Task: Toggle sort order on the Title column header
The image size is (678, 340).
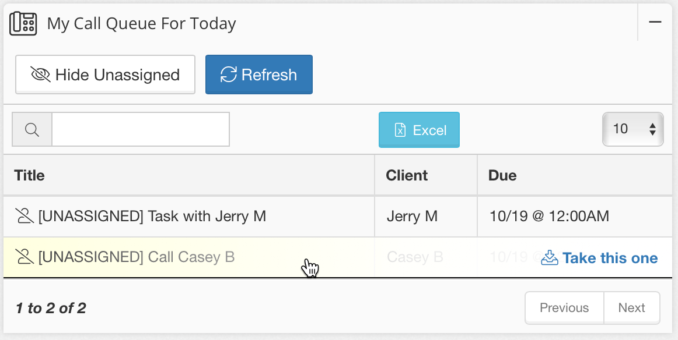Action: point(29,175)
